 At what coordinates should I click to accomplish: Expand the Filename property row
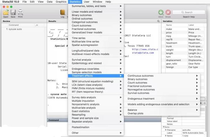[x=166, y=130]
